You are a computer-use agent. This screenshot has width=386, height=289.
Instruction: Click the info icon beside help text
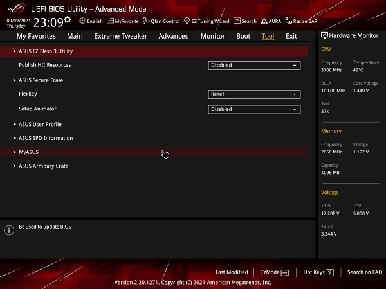tap(9, 231)
